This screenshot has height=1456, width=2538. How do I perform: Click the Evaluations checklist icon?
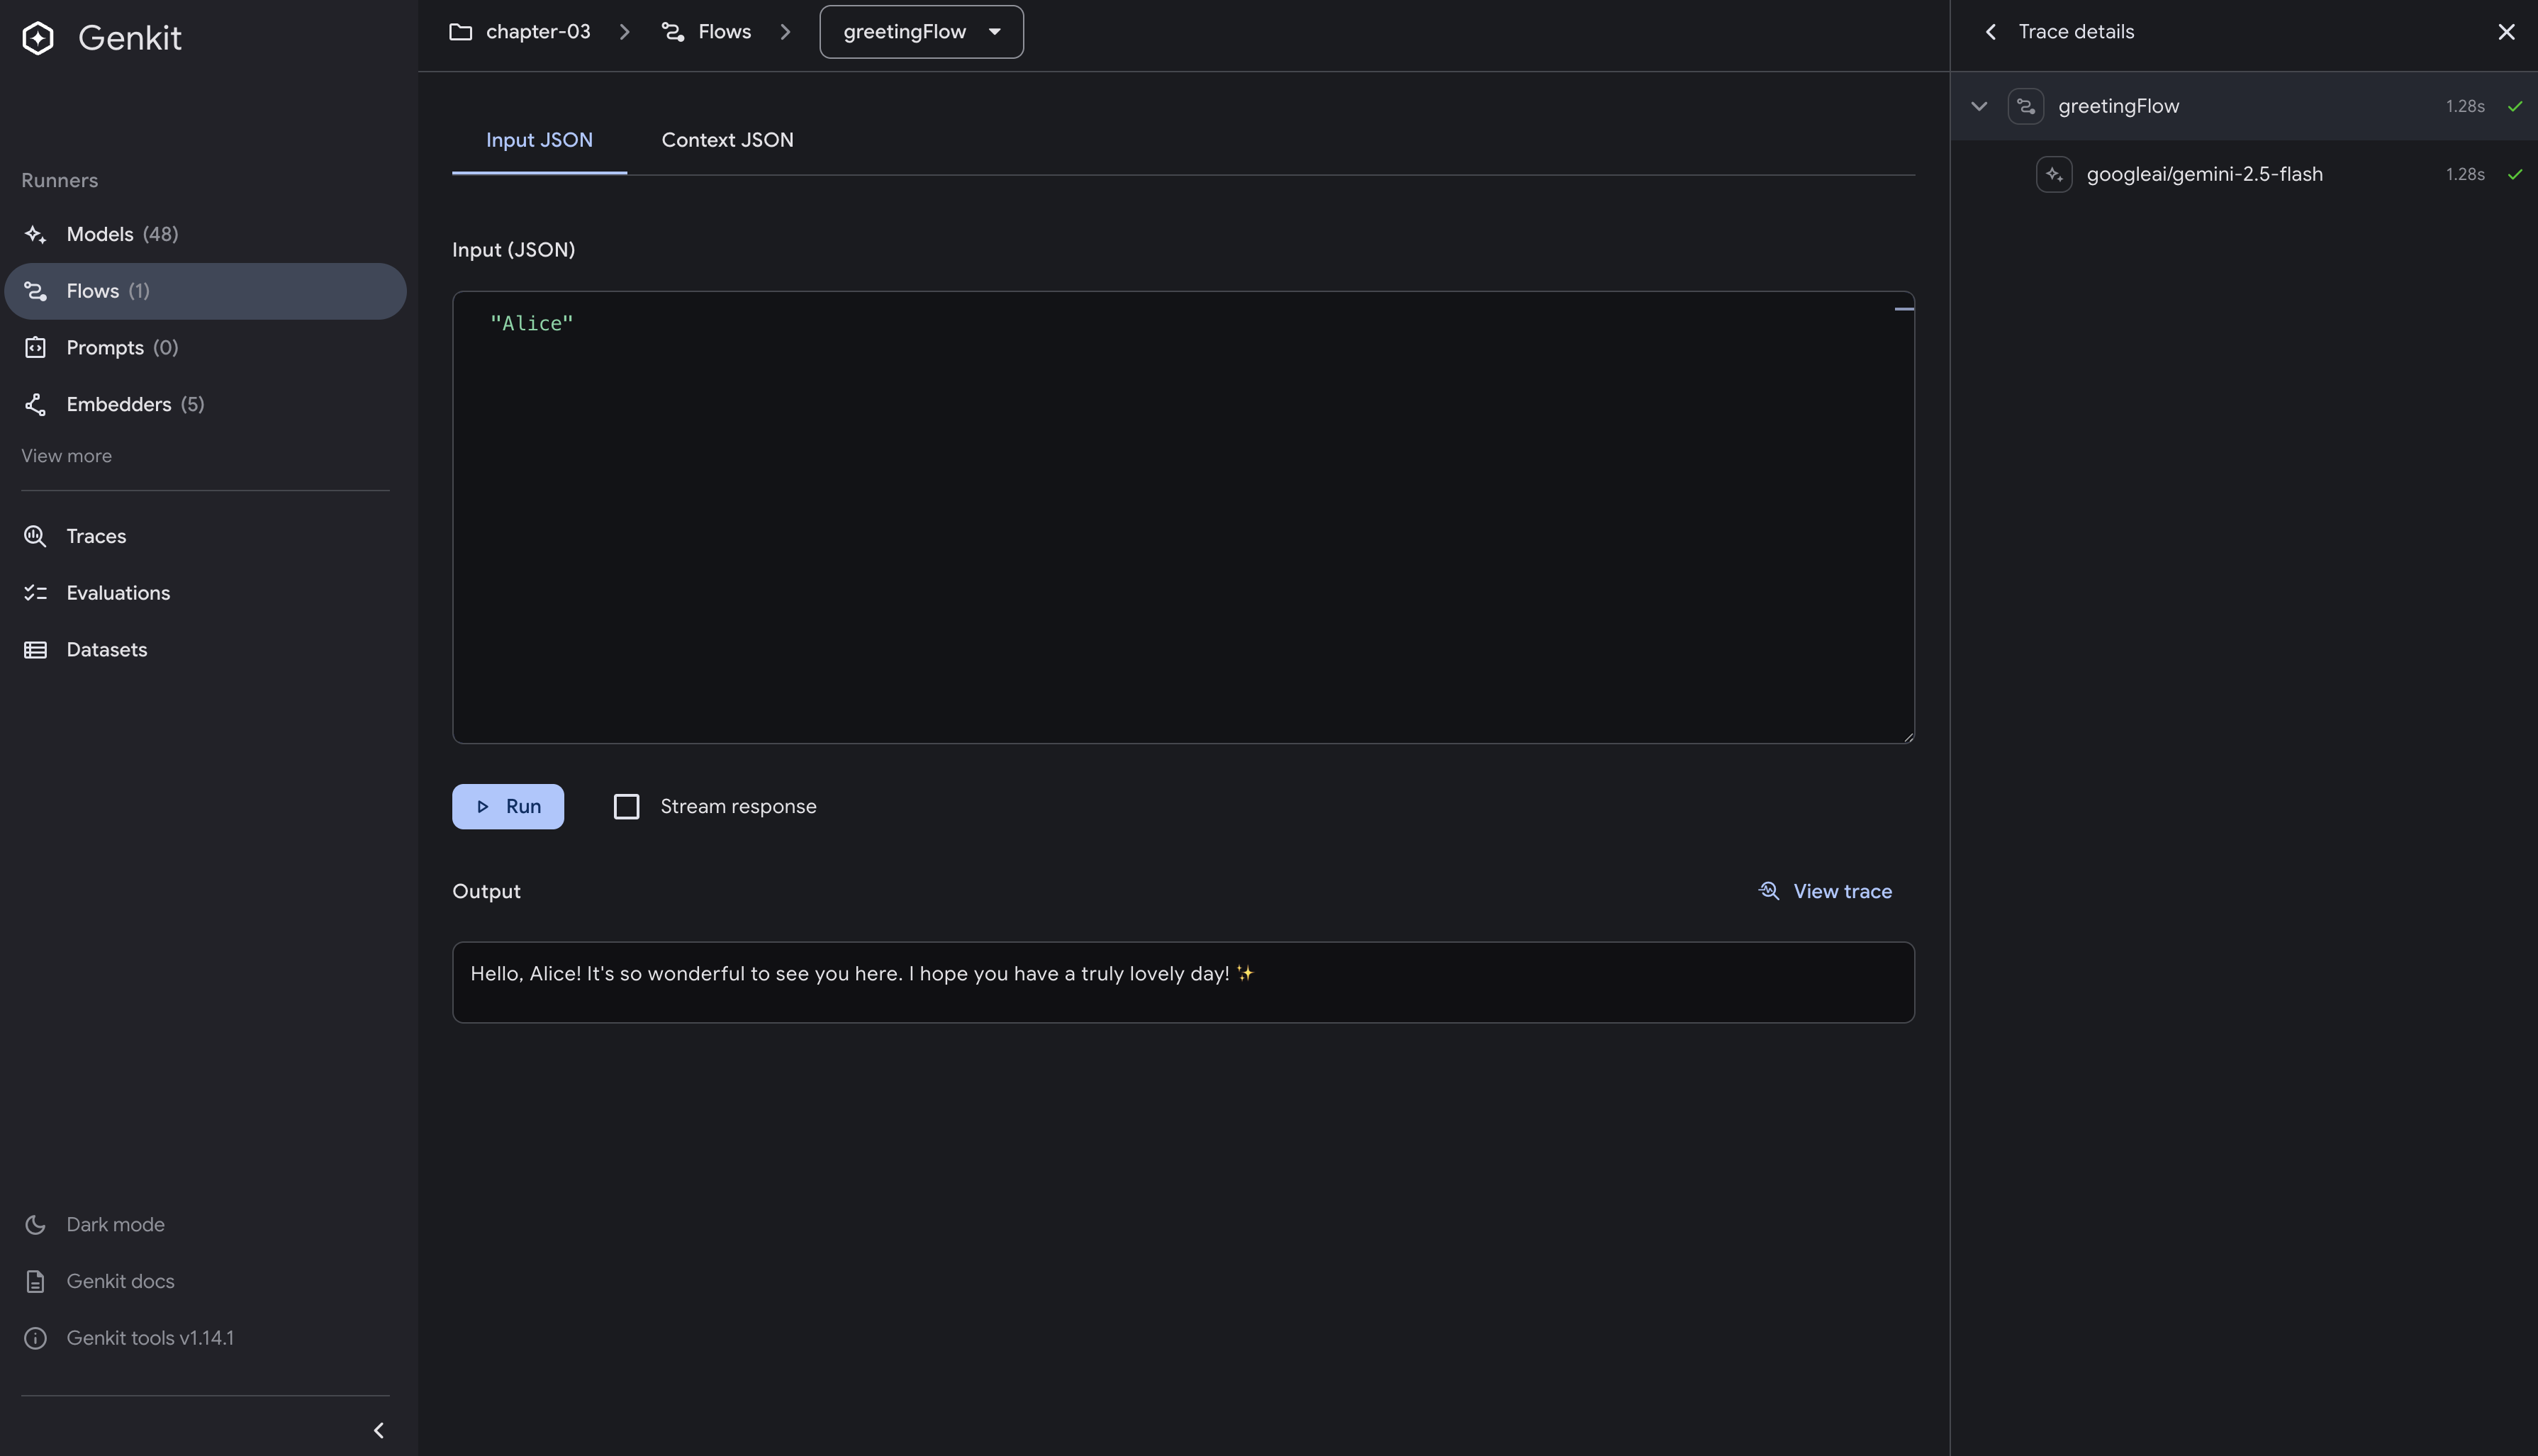coord(35,593)
